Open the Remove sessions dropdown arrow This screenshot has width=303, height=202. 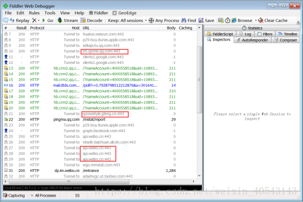pos(39,20)
